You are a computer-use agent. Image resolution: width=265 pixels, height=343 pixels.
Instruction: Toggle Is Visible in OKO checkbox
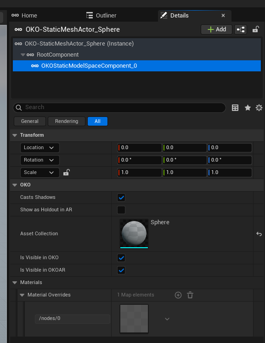pyautogui.click(x=121, y=258)
